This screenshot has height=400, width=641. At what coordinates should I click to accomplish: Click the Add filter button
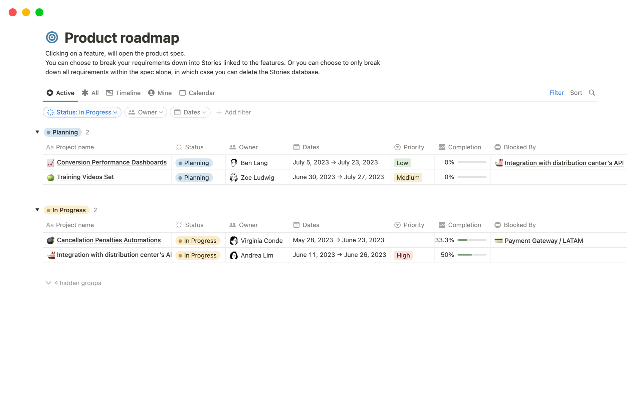coord(233,112)
